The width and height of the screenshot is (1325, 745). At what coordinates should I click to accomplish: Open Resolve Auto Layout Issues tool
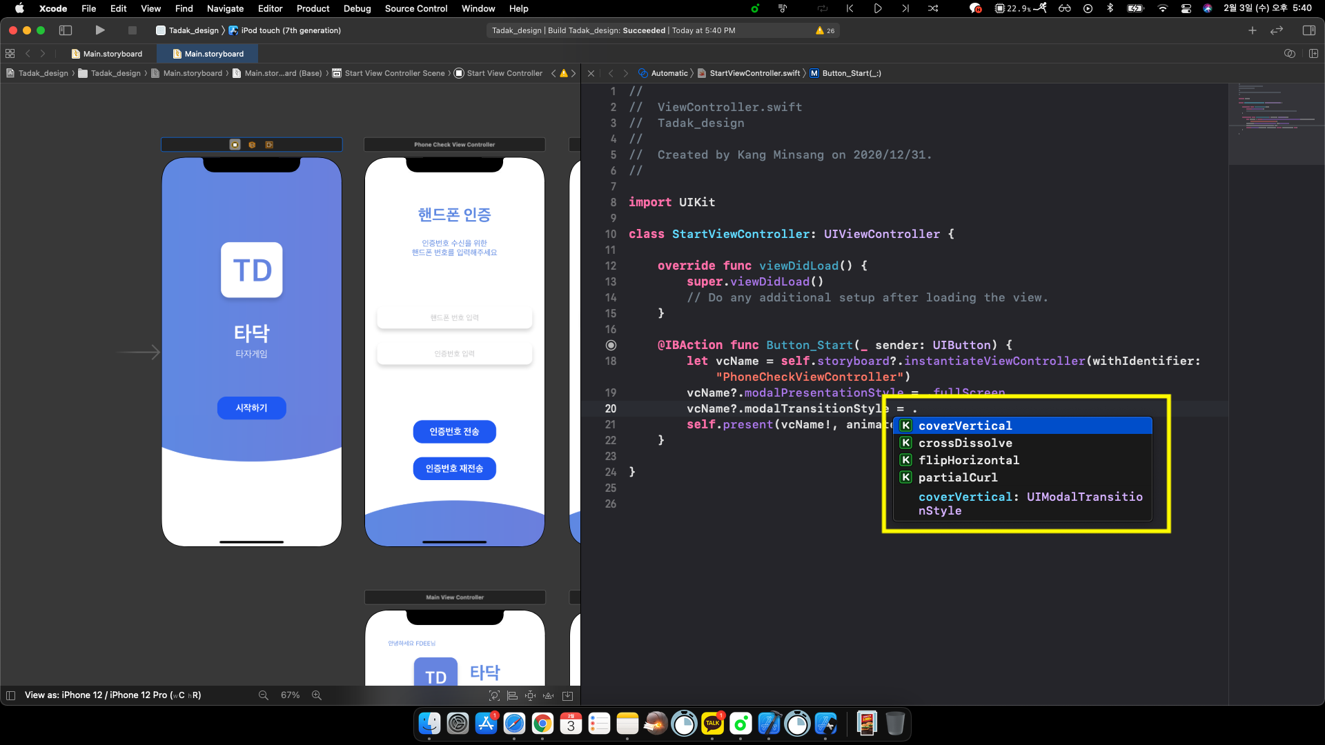549,695
